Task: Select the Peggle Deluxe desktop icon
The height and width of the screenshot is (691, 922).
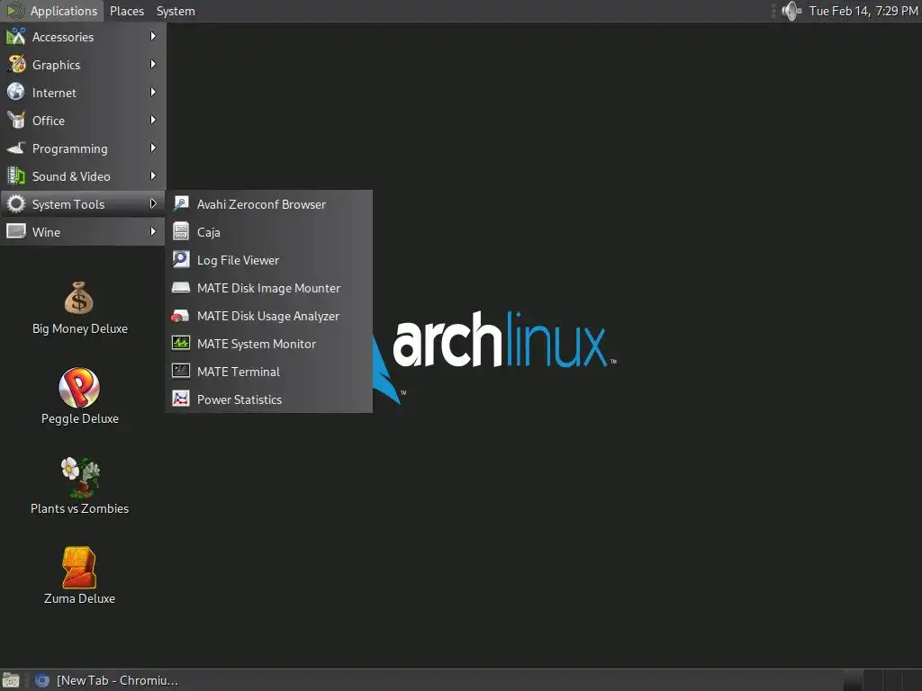Action: 79,388
